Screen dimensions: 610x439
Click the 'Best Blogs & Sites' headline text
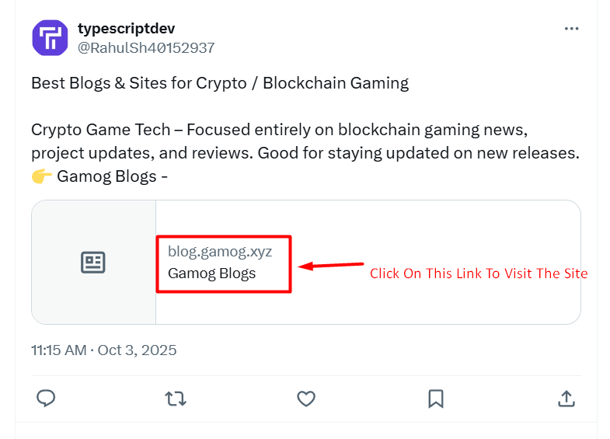pos(220,83)
